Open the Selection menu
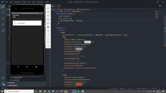The height and width of the screenshot is (93, 166). [18, 2]
